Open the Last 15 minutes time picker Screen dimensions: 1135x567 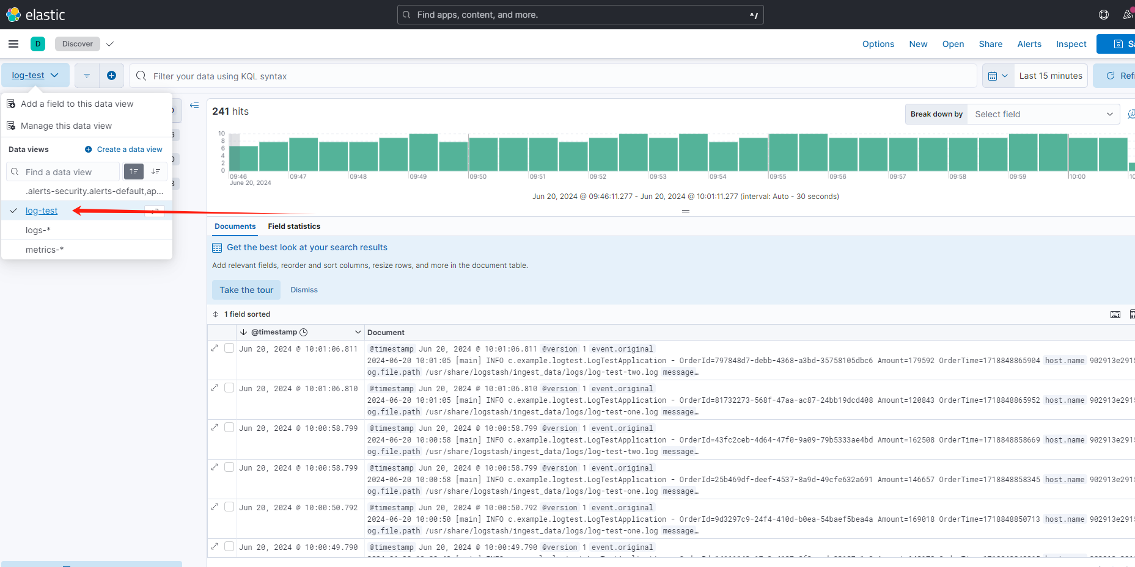click(x=1051, y=76)
